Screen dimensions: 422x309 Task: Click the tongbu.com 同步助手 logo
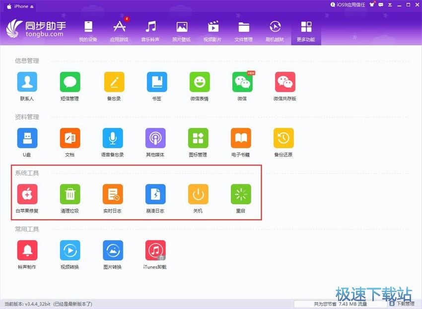coord(36,28)
